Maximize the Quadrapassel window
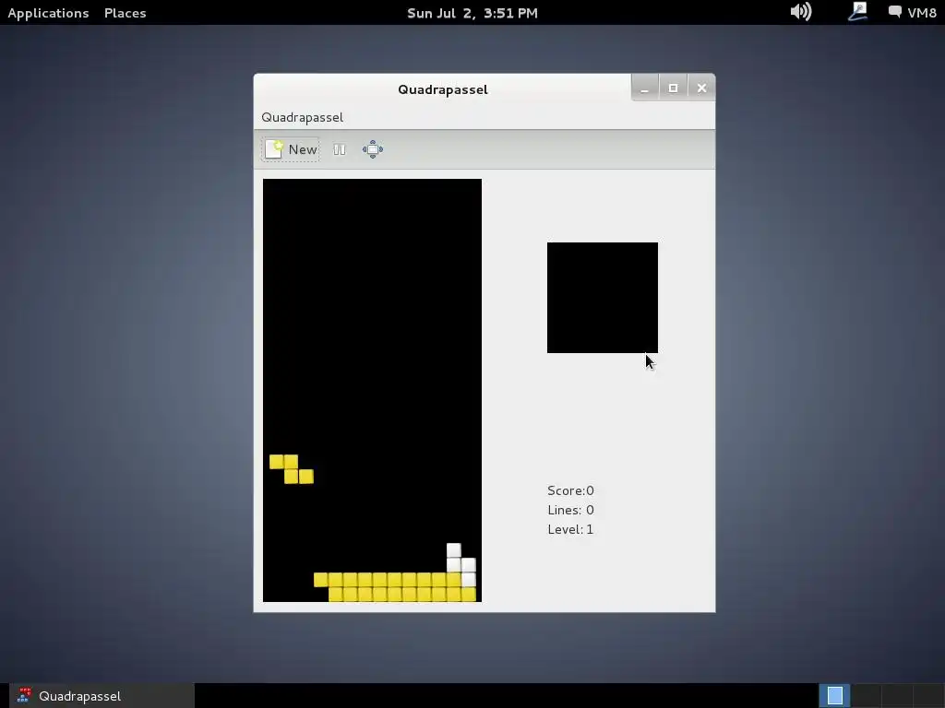The image size is (945, 708). point(673,88)
